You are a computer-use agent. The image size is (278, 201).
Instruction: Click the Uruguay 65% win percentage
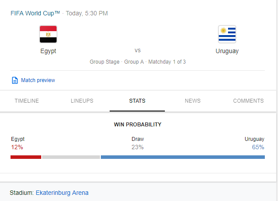[258, 147]
